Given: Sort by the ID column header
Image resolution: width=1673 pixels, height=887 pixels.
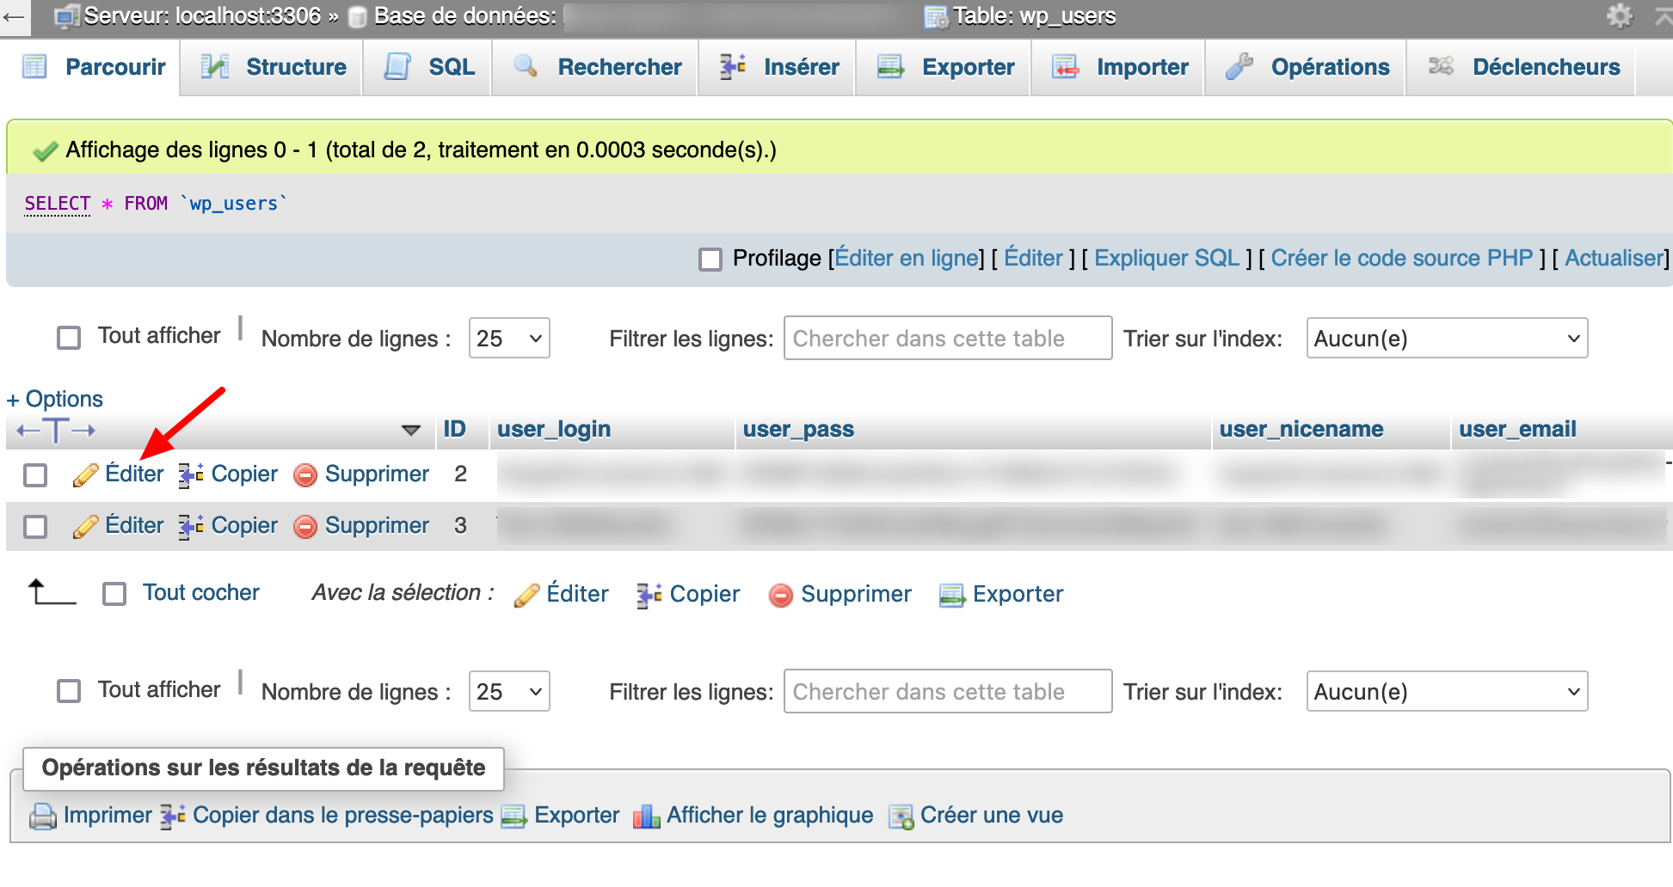Looking at the screenshot, I should click(454, 429).
